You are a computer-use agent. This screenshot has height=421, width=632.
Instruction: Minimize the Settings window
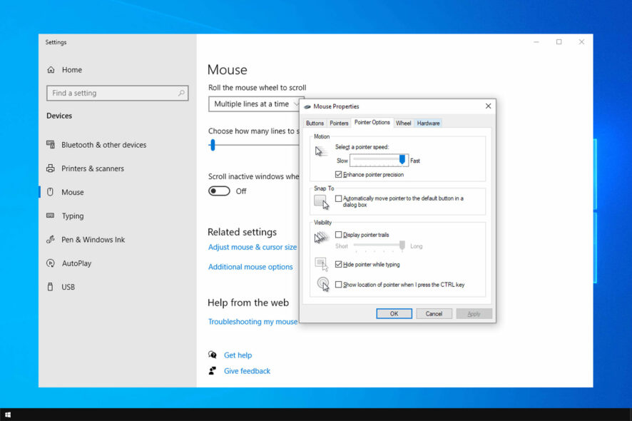[536, 42]
